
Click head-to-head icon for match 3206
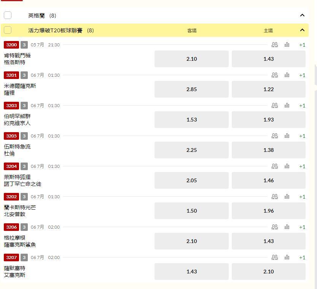tap(274, 227)
